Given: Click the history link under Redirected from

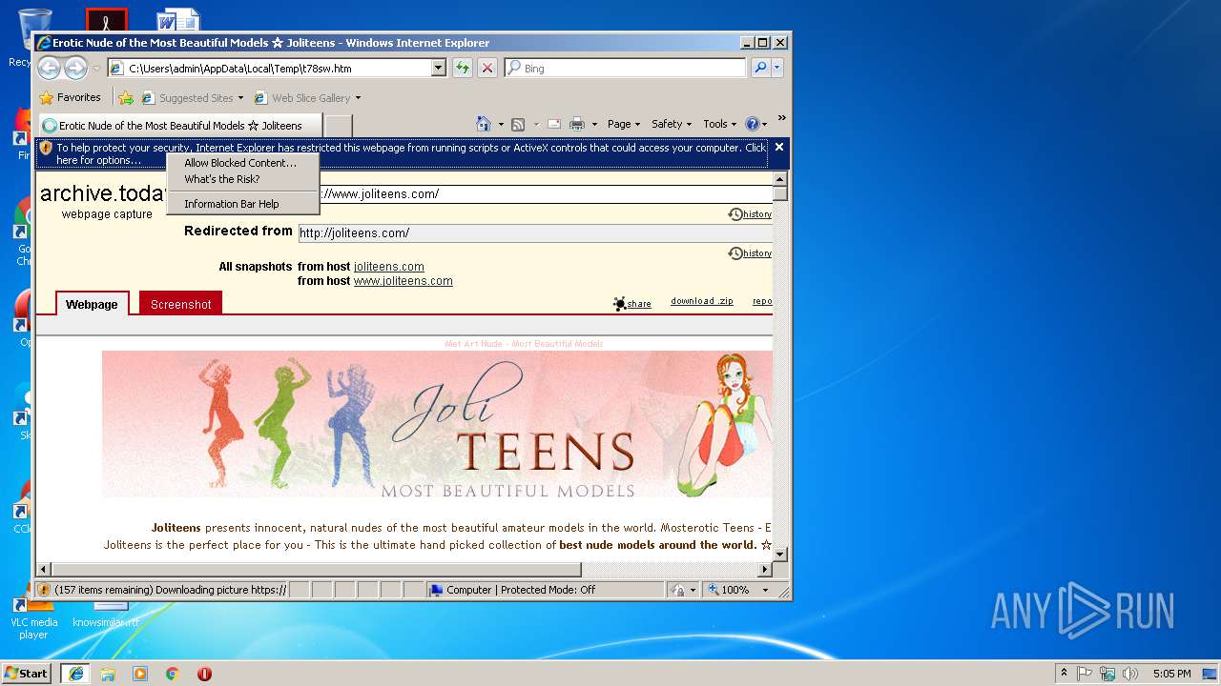Looking at the screenshot, I should 751,253.
